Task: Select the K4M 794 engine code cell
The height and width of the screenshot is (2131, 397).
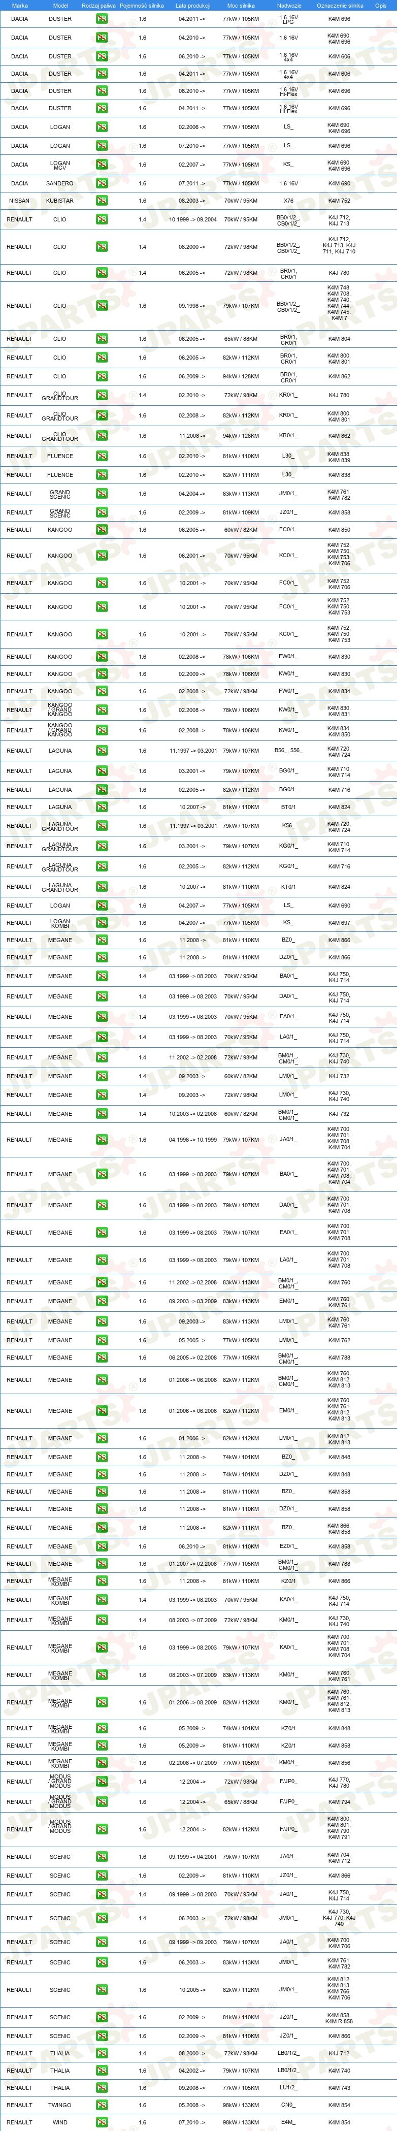Action: point(339,1801)
